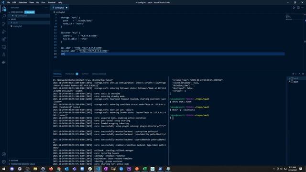Viewport: 306px width, 172px height.
Task: Open the Help menu
Action: click(x=60, y=2)
